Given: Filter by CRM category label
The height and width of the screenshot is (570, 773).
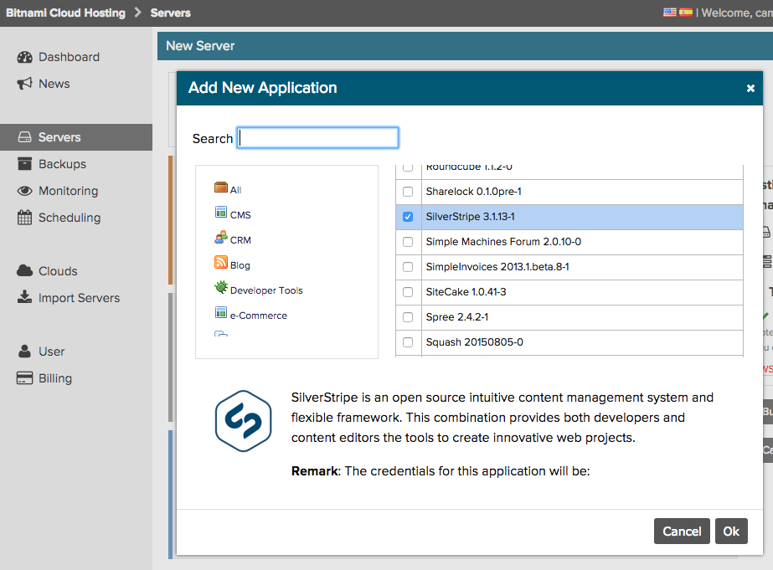Looking at the screenshot, I should click(x=240, y=240).
